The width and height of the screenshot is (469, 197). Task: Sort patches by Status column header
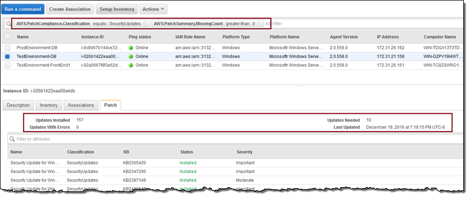tap(187, 152)
